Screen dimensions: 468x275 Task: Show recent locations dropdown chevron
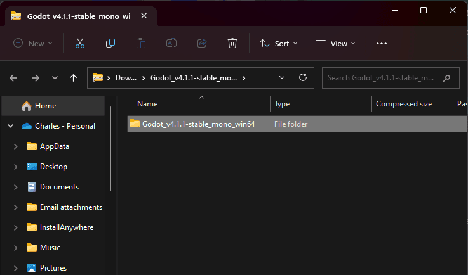click(55, 78)
